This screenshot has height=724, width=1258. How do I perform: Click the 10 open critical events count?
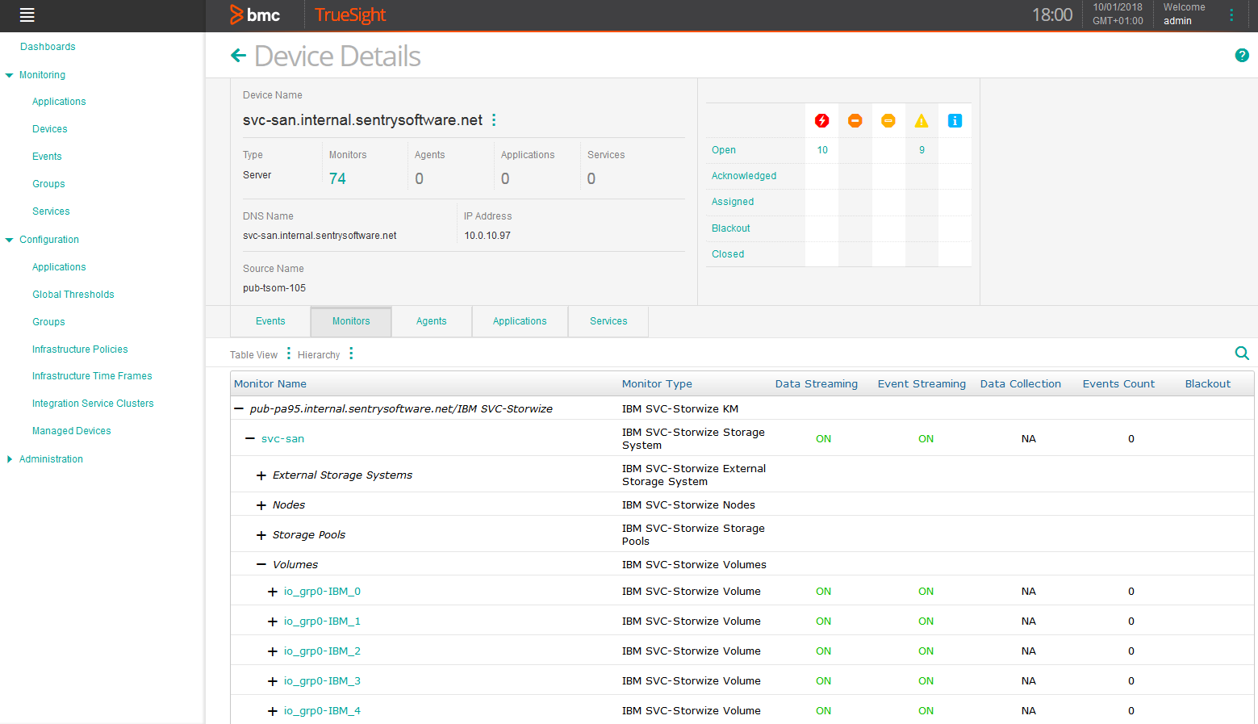click(x=821, y=150)
